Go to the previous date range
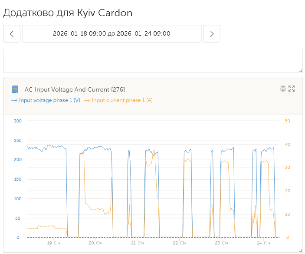 pyautogui.click(x=12, y=34)
